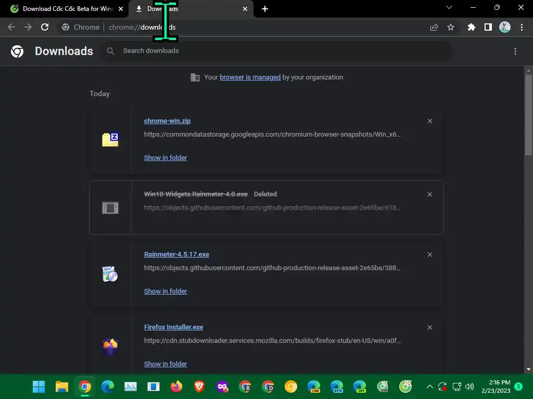Click the chrome-win.zip file icon

110,139
